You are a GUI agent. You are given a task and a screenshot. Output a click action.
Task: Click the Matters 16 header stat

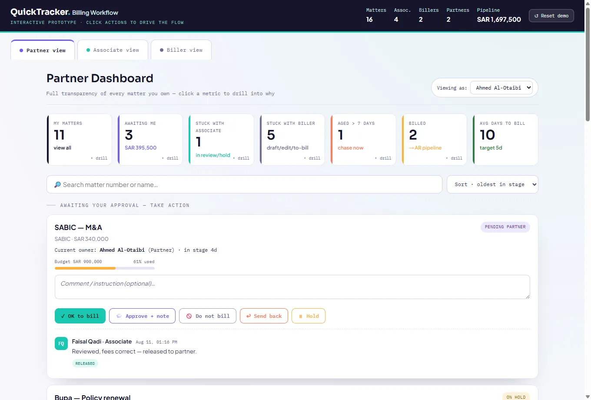[376, 15]
